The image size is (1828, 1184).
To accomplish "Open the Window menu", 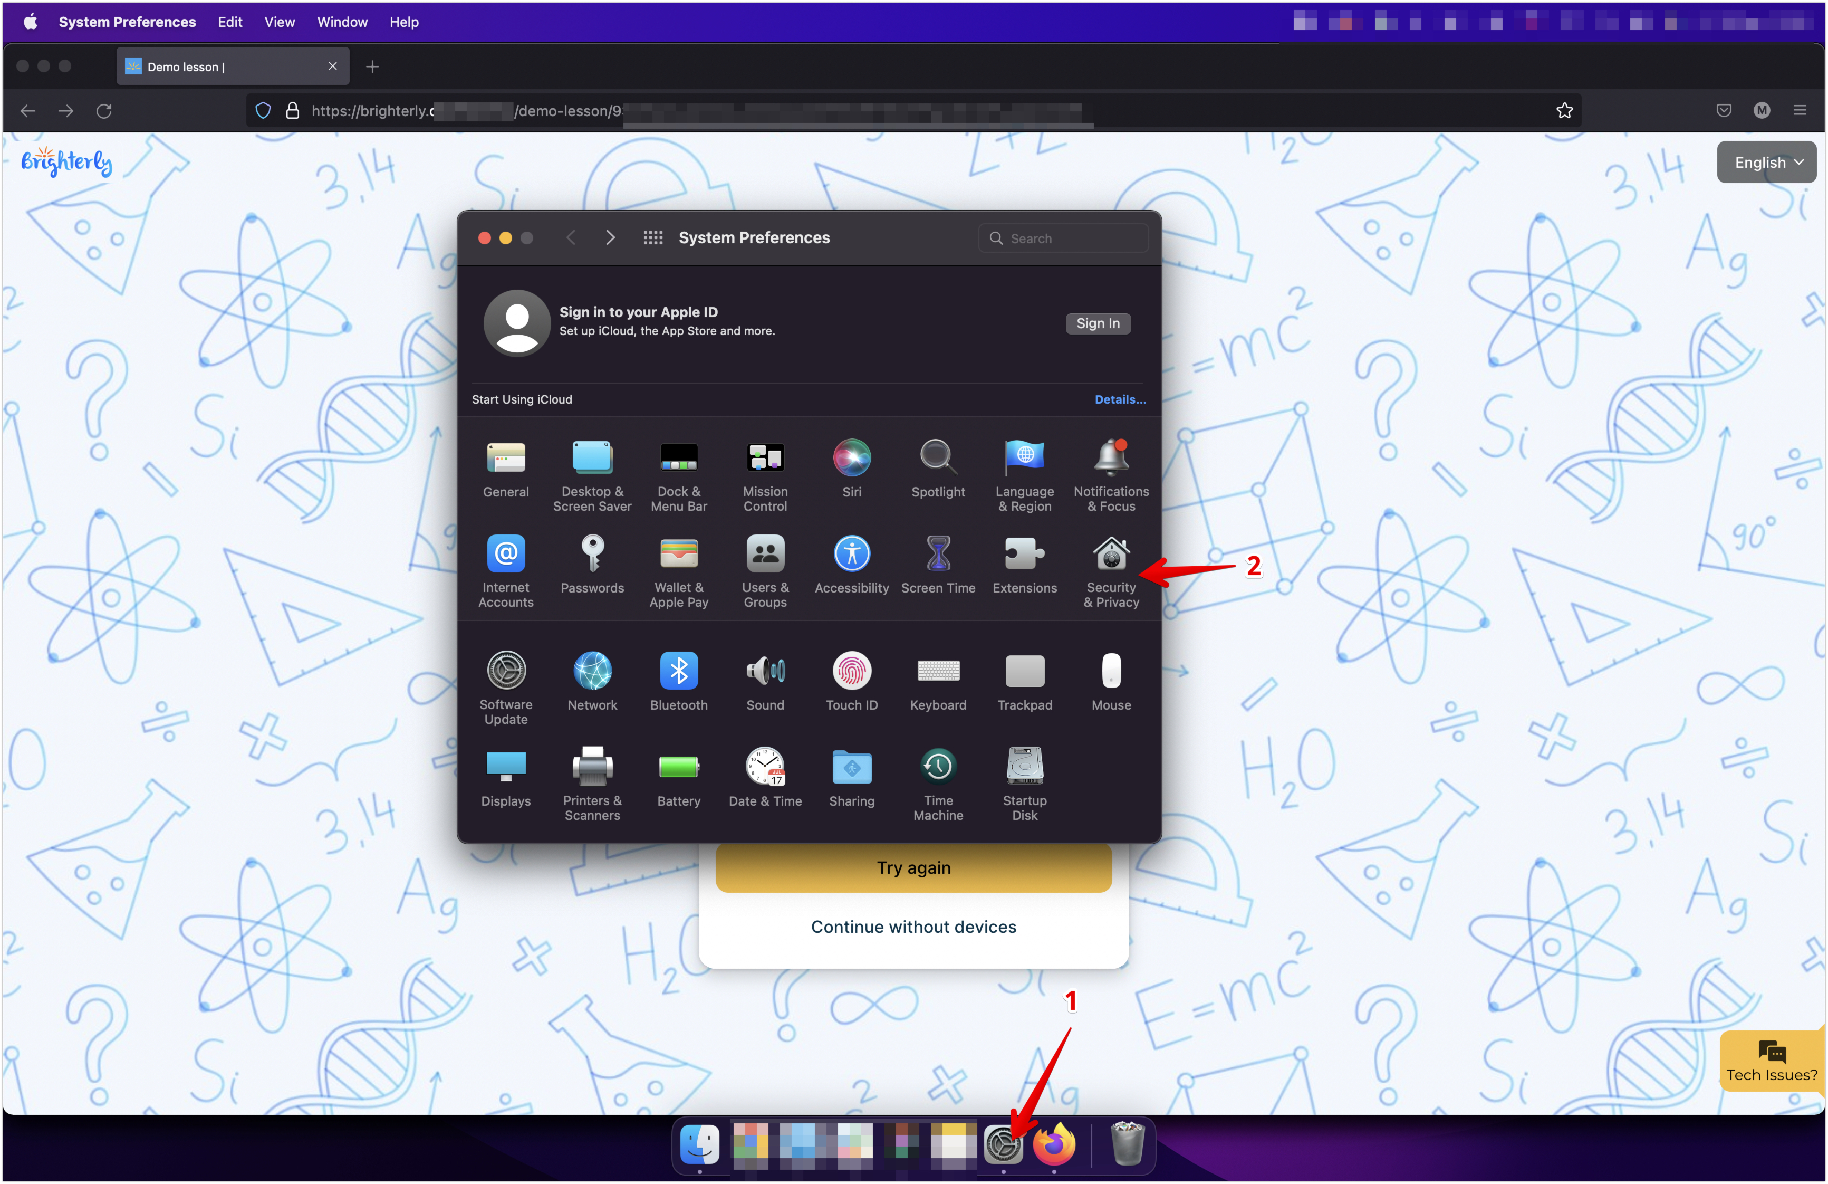I will click(x=343, y=22).
